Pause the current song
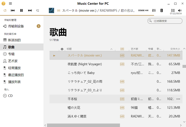Viewport: 186px width, 127px height. [21, 10]
